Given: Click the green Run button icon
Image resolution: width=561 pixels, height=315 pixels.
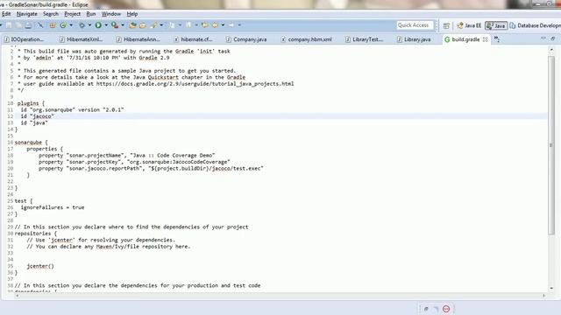Looking at the screenshot, I should [x=98, y=25].
